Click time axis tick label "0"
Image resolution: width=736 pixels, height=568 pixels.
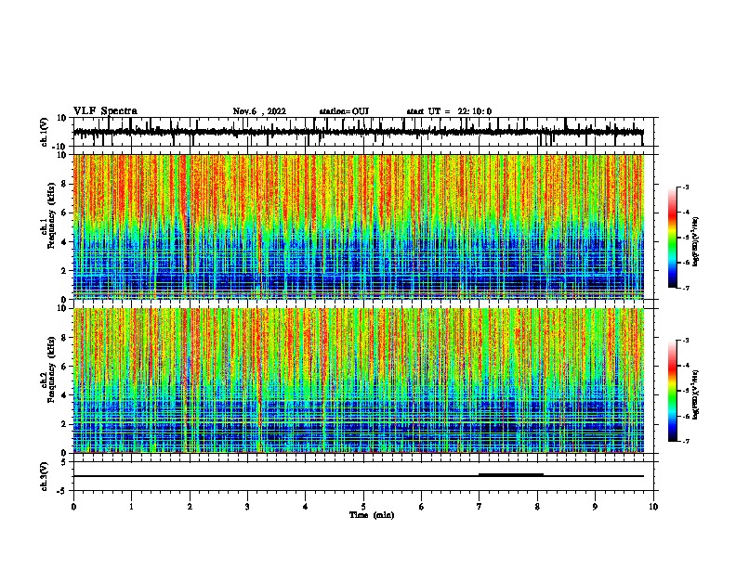73,507
